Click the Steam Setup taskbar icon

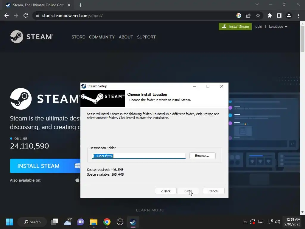pos(133,222)
